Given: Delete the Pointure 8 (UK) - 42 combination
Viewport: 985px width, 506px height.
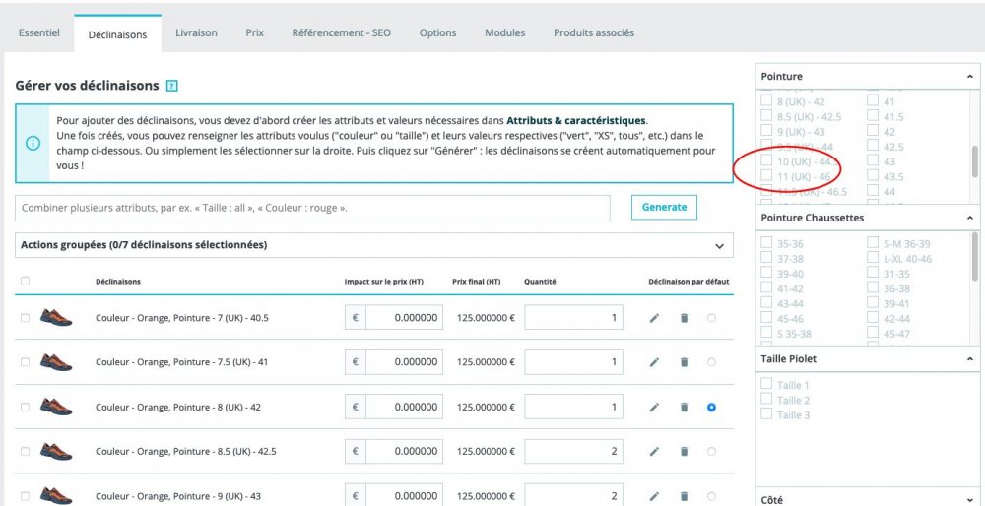Looking at the screenshot, I should (685, 408).
